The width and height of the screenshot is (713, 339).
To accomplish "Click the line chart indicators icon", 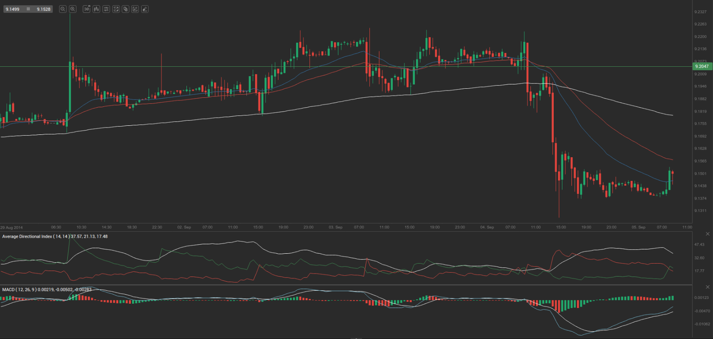I will 116,9.
